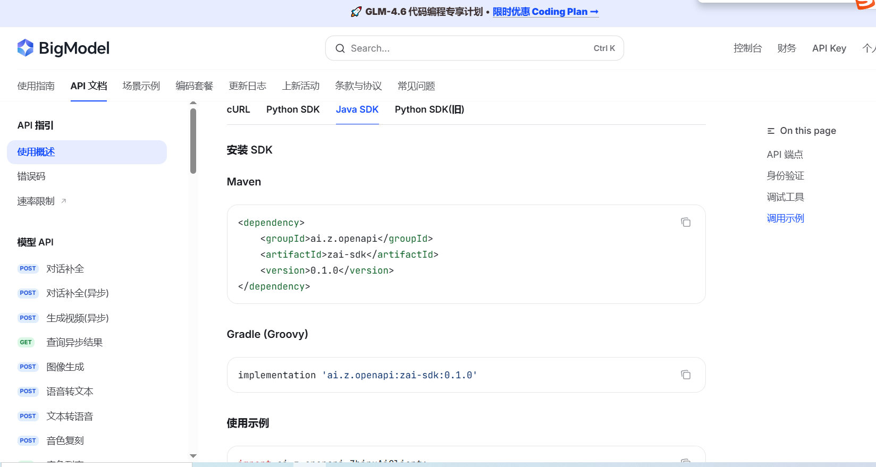
Task: Jump to 调用示例 section
Action: (x=786, y=218)
